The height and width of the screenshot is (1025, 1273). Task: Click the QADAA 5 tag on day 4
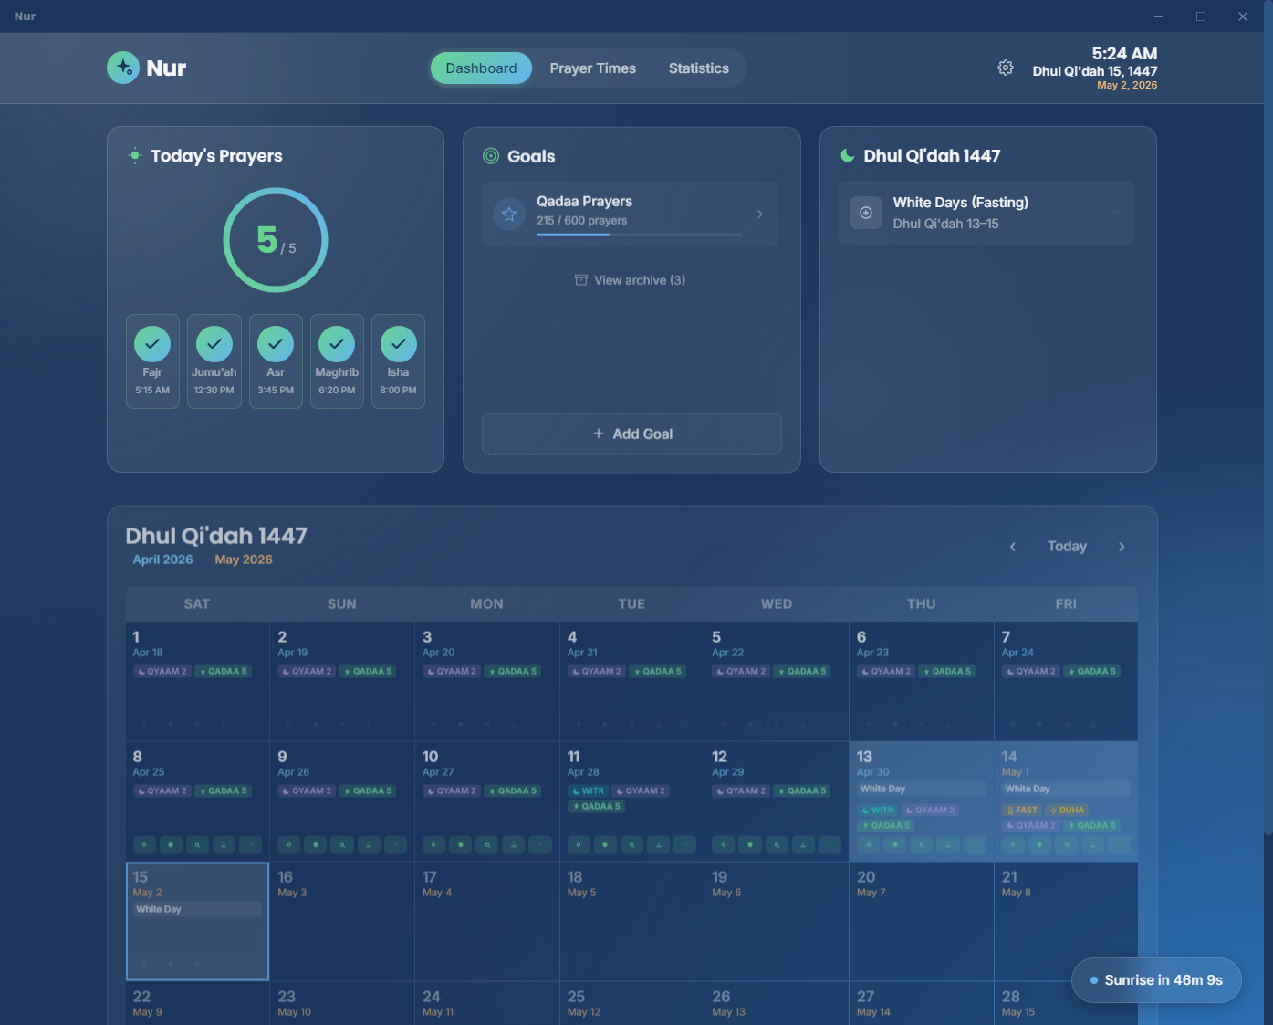point(657,672)
